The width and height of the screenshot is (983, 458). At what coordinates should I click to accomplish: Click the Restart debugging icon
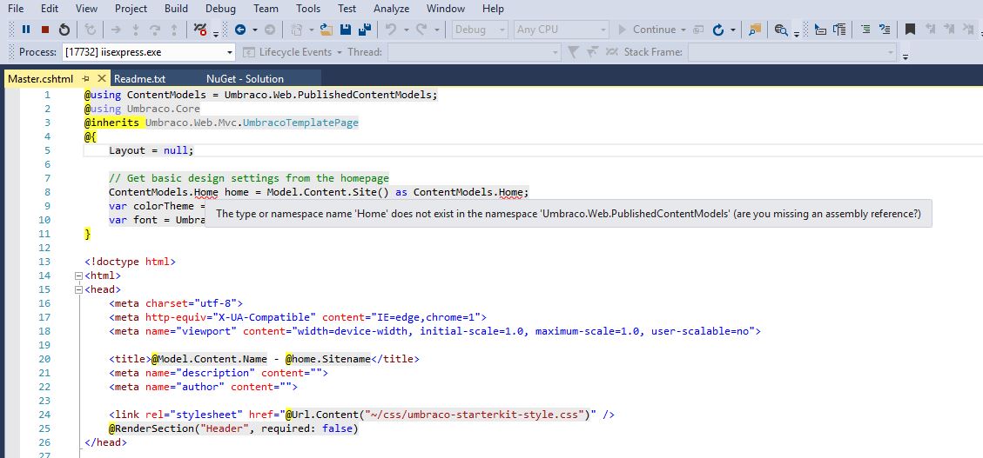click(64, 30)
